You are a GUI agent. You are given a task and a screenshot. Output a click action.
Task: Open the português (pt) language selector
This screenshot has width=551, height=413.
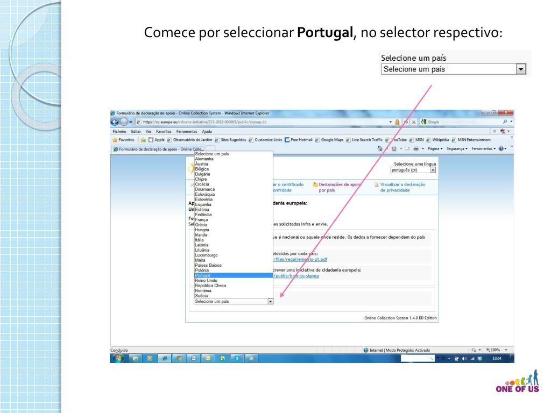(x=413, y=170)
